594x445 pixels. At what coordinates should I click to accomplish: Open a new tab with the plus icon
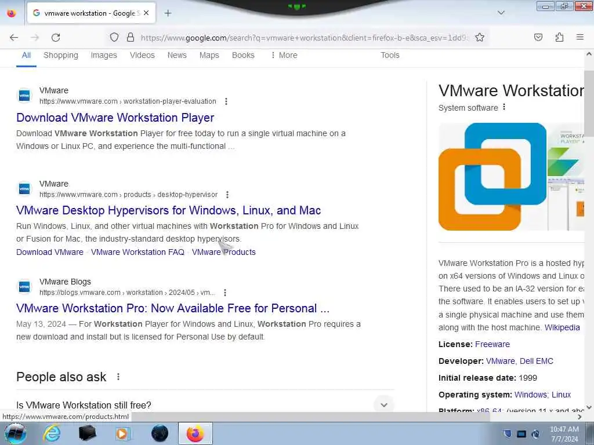[x=168, y=13]
